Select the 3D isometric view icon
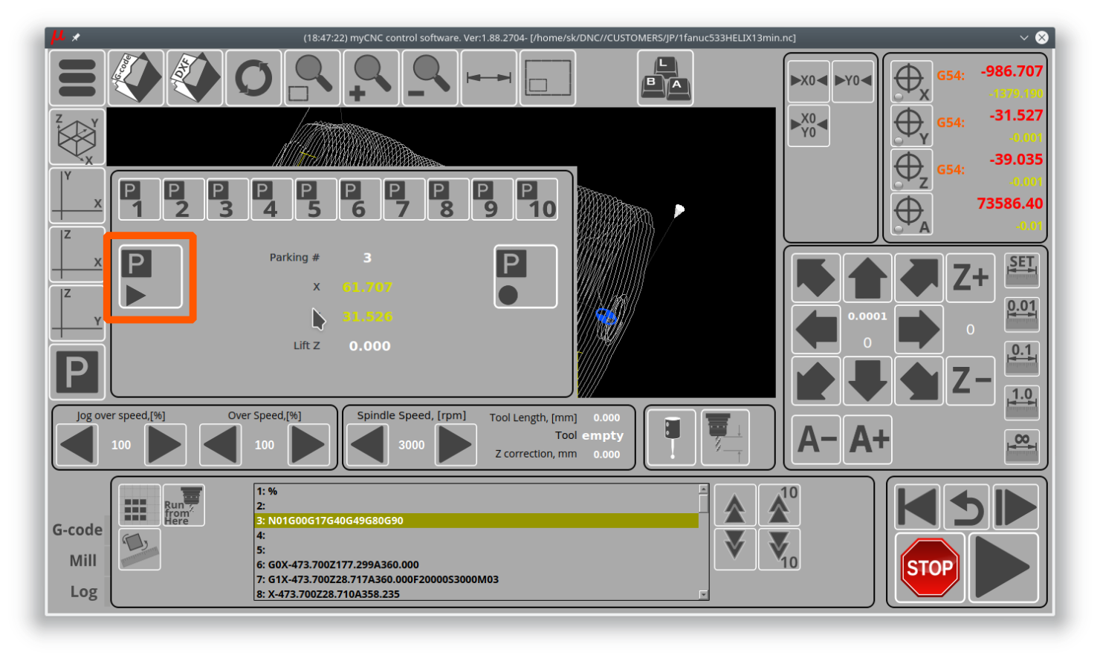 click(77, 137)
